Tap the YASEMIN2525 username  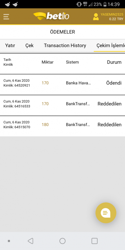tap(112, 14)
